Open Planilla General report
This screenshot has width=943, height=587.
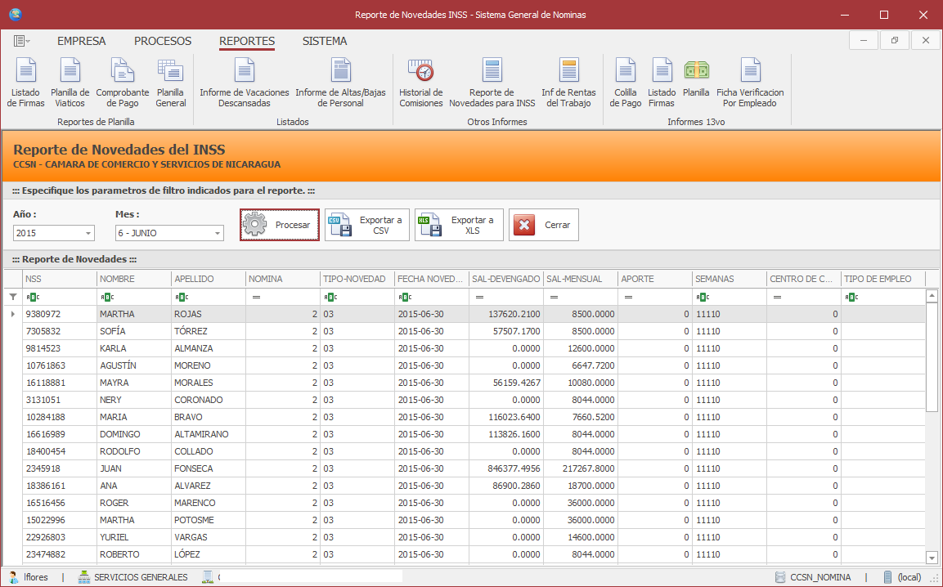(171, 83)
